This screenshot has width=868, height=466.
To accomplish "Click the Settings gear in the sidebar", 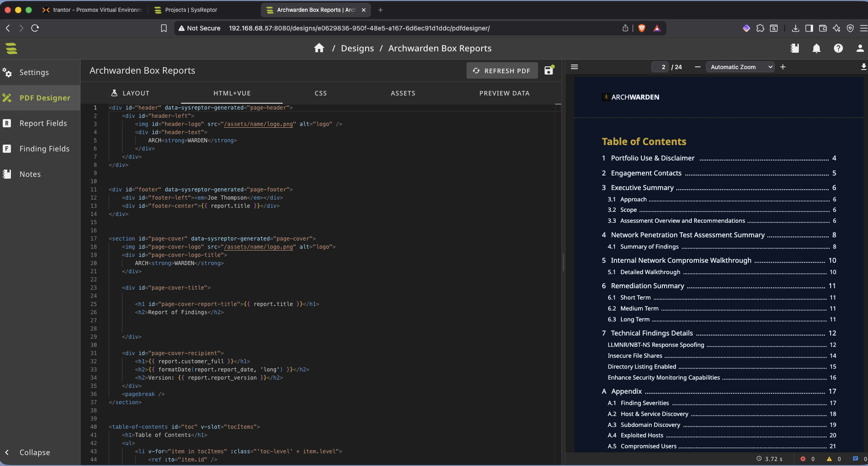I will tap(7, 72).
